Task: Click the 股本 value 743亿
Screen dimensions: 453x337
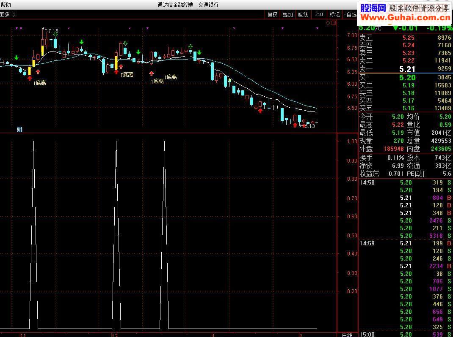Action: [x=443, y=158]
